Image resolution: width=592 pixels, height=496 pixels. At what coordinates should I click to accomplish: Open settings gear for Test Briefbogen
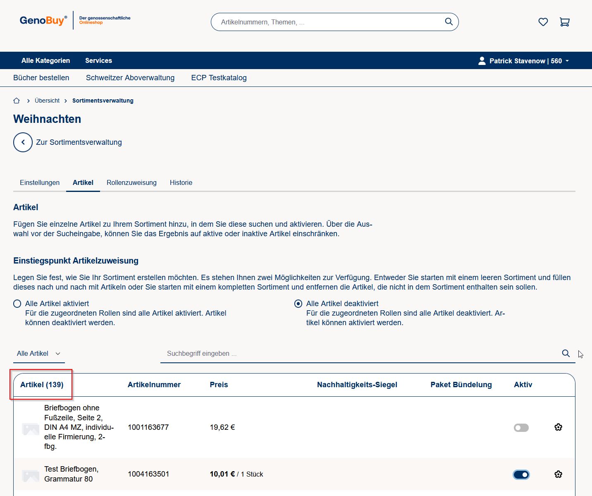point(558,474)
